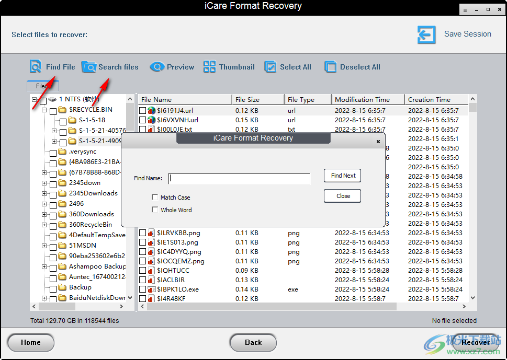Sort by File Type column header
Image resolution: width=507 pixels, height=360 pixels.
308,99
